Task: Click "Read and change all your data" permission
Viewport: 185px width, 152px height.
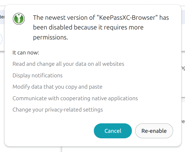Action: pos(68,64)
